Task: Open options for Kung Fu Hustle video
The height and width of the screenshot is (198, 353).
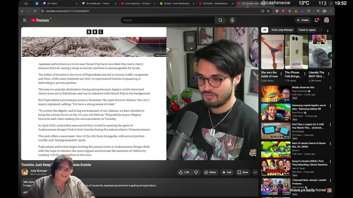Action: click(x=330, y=162)
